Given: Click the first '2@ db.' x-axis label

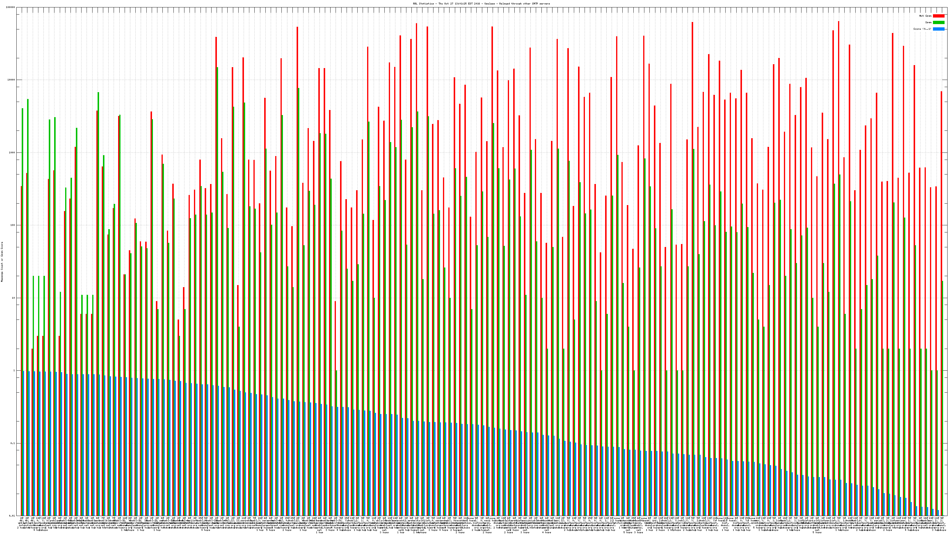Looking at the screenshot, I should coord(21,520).
